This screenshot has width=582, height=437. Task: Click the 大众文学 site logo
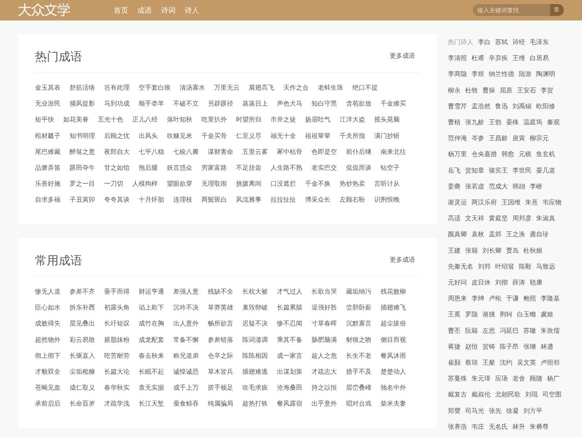click(x=44, y=10)
